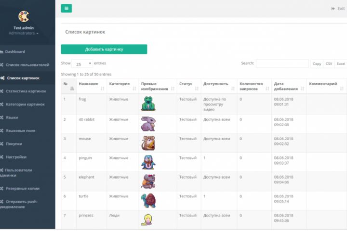Click the turtle preview thumbnail

pos(148,200)
